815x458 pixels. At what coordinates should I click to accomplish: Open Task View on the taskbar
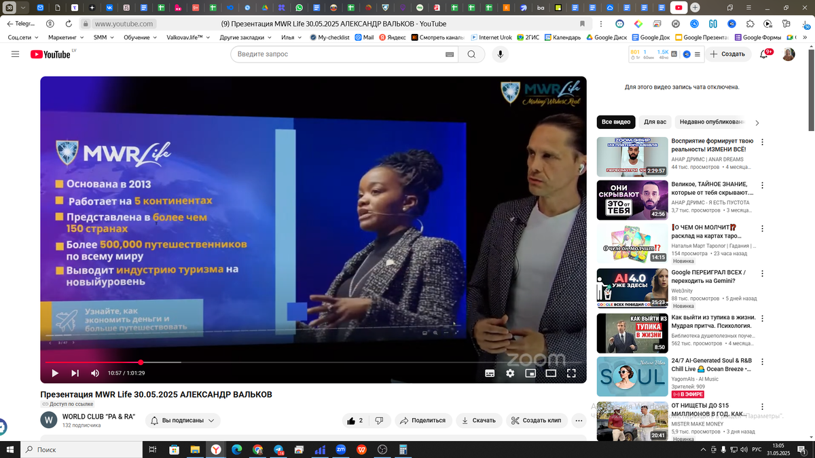[153, 449]
